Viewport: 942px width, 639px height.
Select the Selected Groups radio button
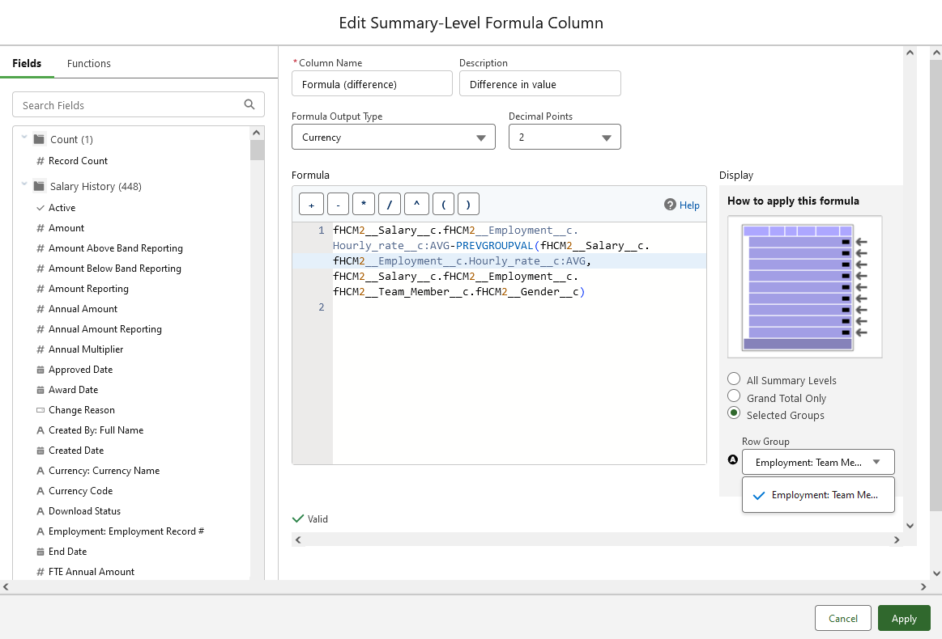click(x=734, y=413)
